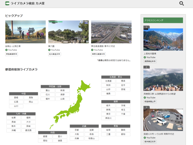Open rank 1 上高地河童橋 thumbnail

point(163,39)
